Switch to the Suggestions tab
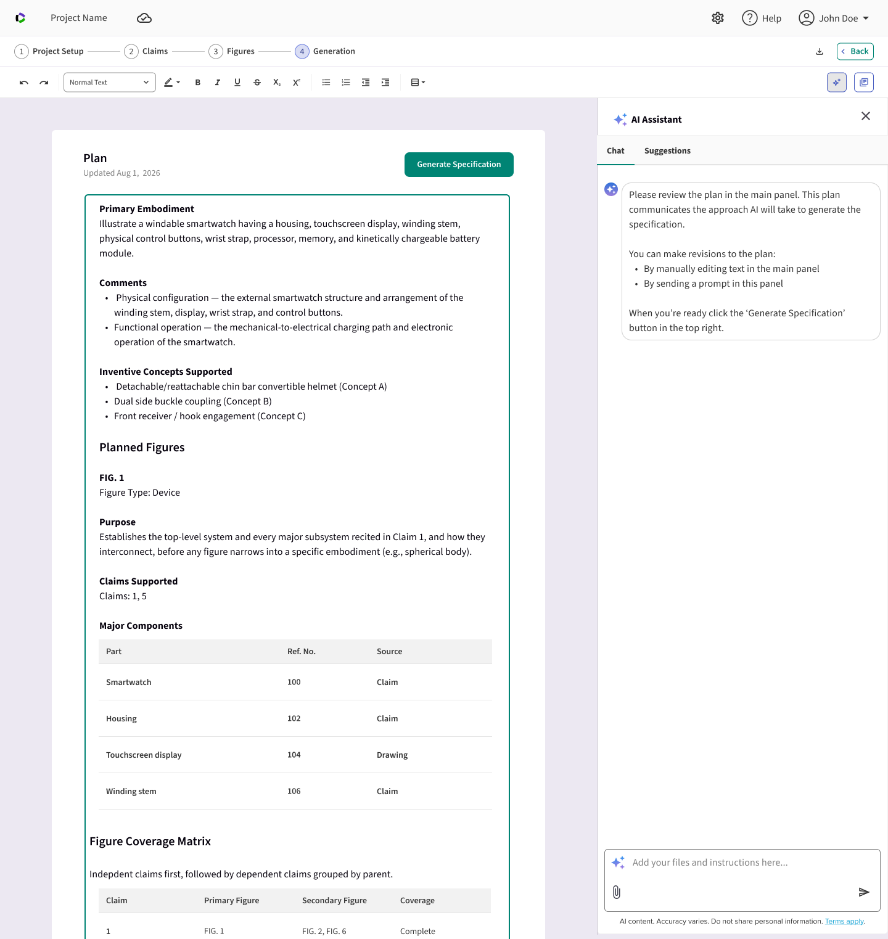This screenshot has height=939, width=888. coord(667,151)
